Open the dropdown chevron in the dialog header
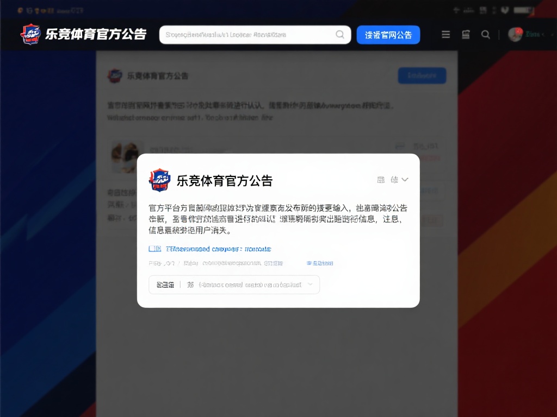557x417 pixels. pos(406,180)
